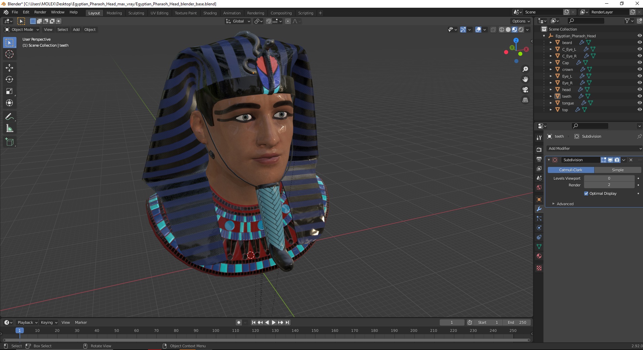Open the Scene properties tab
Viewport: 643px width, 350px height.
click(x=539, y=178)
